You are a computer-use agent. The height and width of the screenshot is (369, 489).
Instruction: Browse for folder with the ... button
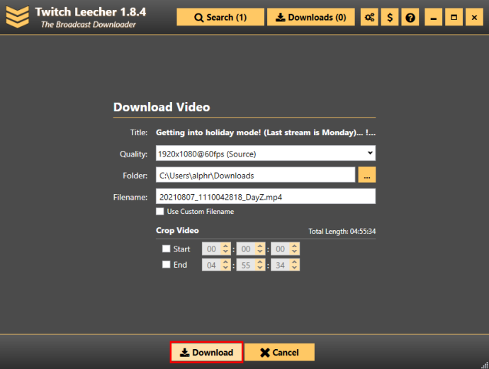click(367, 175)
